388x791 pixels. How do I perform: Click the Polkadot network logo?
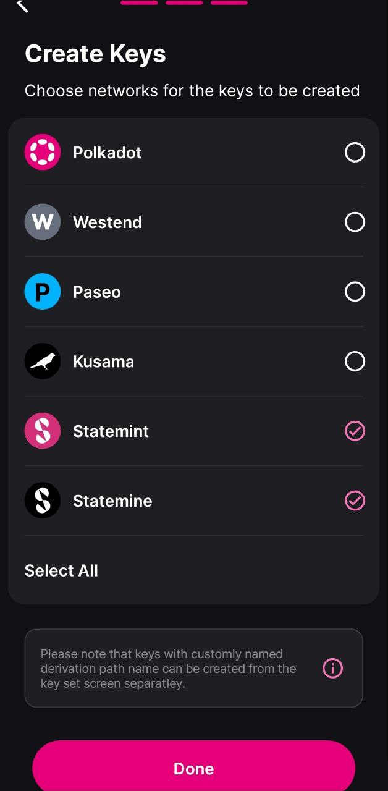pos(43,152)
